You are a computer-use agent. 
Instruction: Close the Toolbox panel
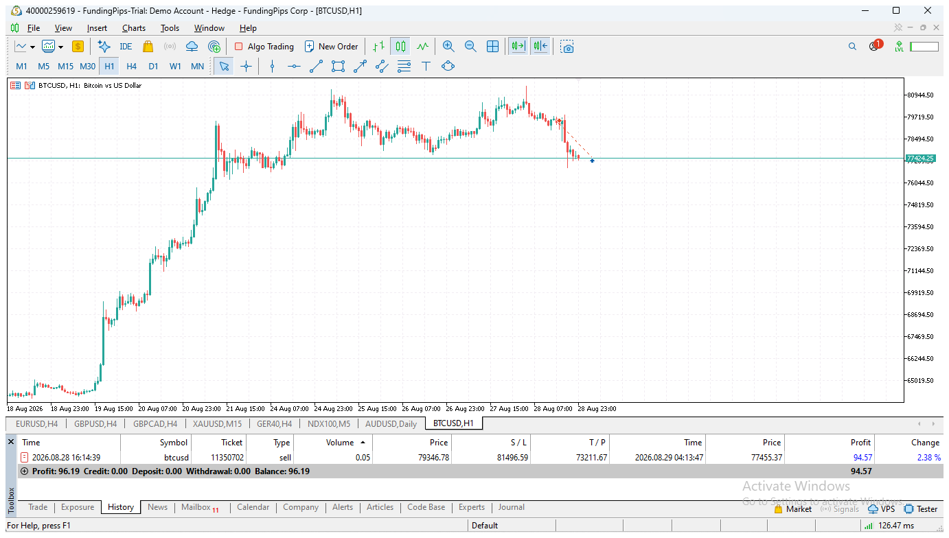(x=10, y=442)
